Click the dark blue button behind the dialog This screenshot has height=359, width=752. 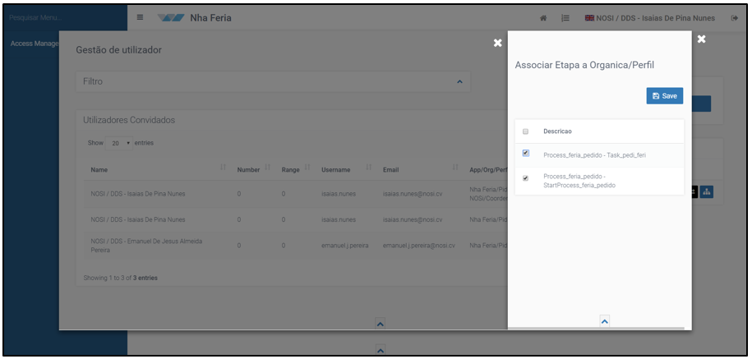coord(702,104)
